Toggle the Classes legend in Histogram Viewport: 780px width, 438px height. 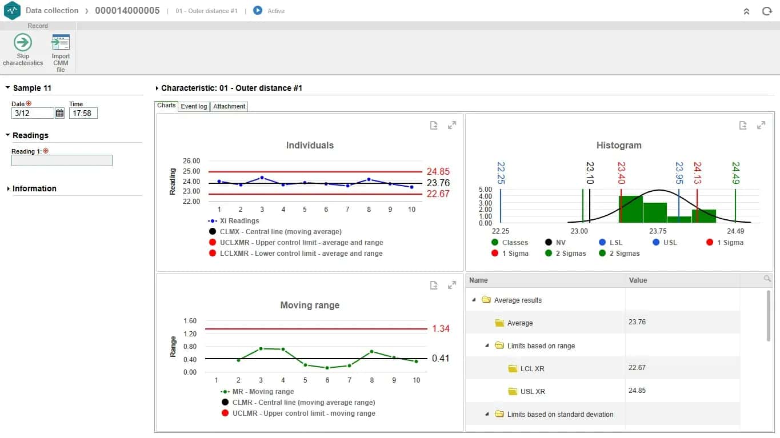pos(495,242)
